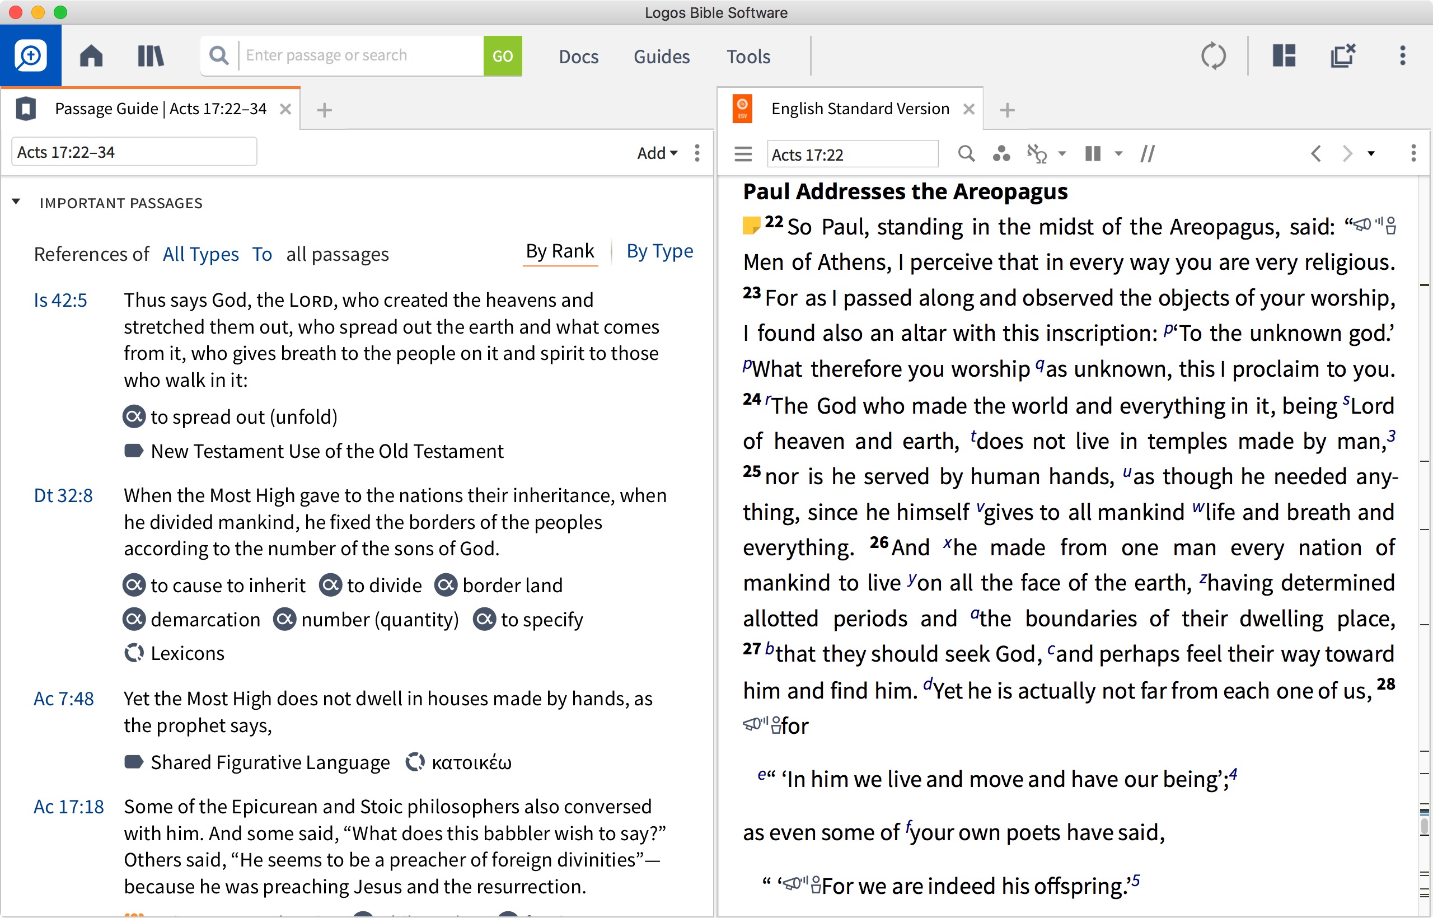Click the Passage Guide bookmark icon
The width and height of the screenshot is (1433, 918).
26,109
